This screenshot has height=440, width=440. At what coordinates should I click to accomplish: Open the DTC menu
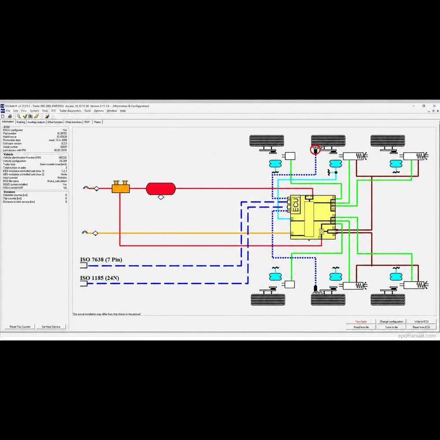coord(54,111)
